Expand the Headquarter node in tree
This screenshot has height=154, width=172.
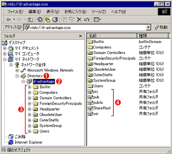(x=29, y=109)
